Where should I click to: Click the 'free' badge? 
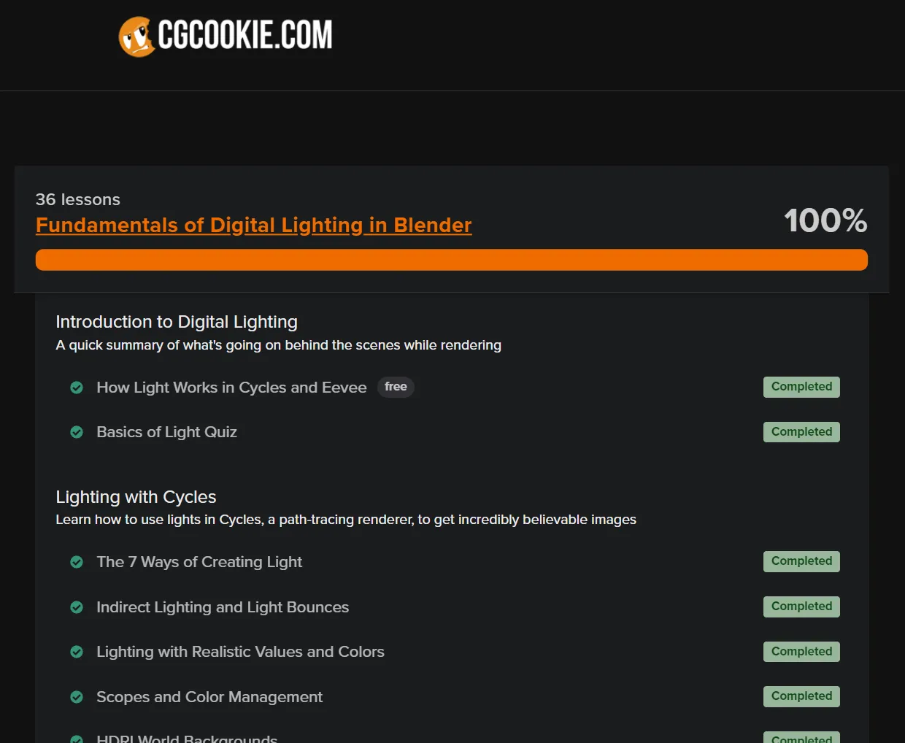pos(396,387)
